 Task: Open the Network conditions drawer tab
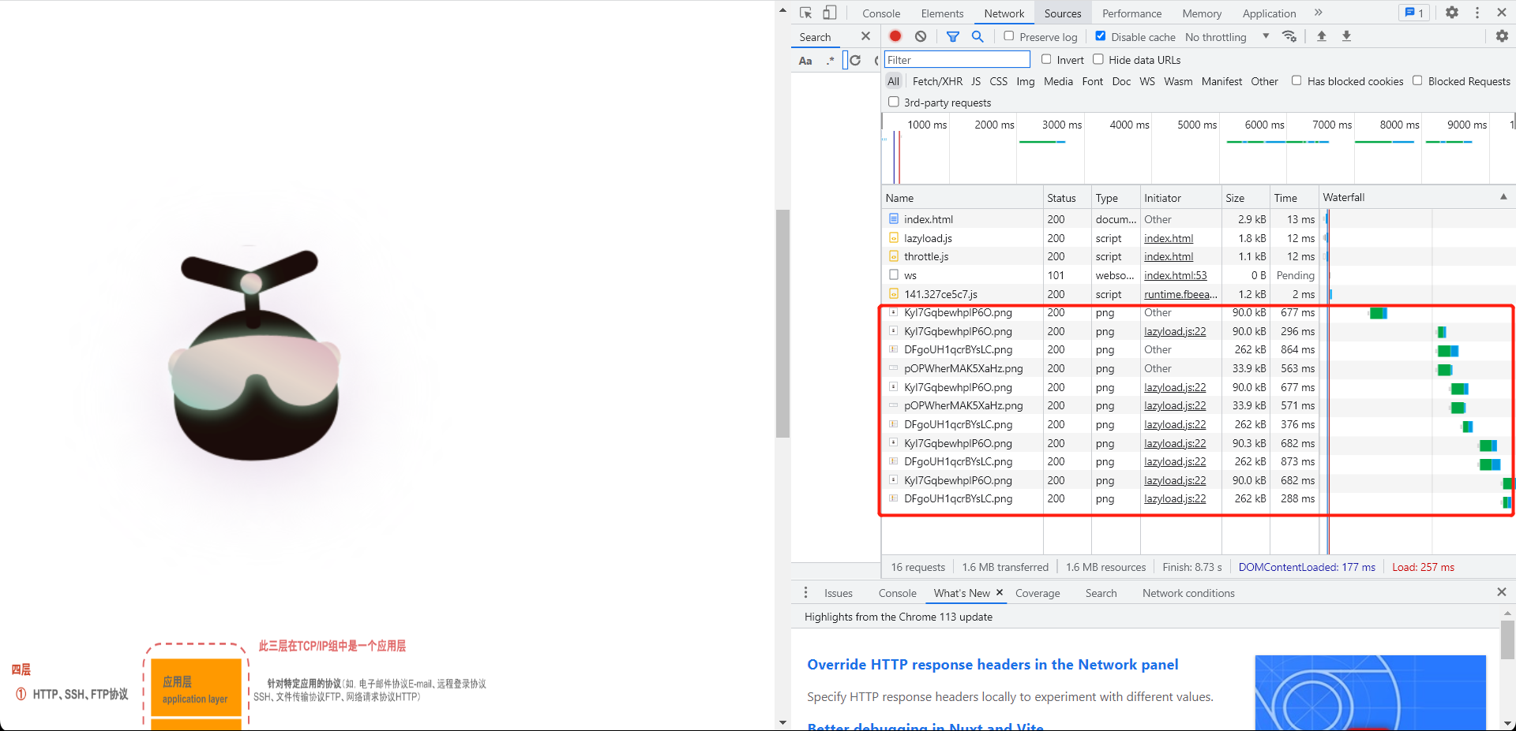pos(1188,593)
